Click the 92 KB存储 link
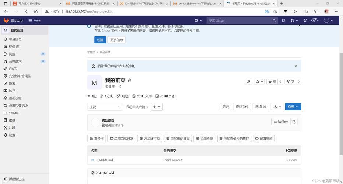This screenshot has height=184, width=343. point(165,96)
